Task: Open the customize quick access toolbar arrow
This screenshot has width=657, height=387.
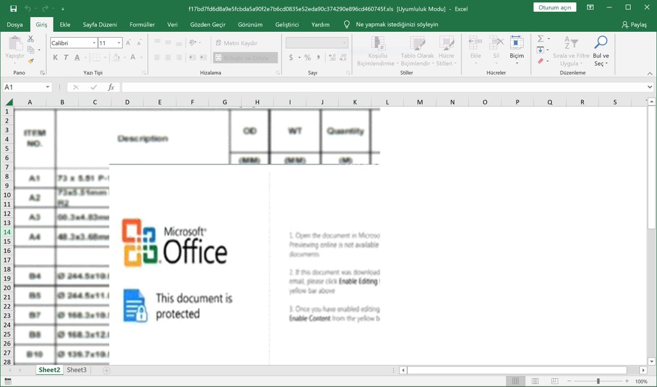Action: tap(62, 9)
